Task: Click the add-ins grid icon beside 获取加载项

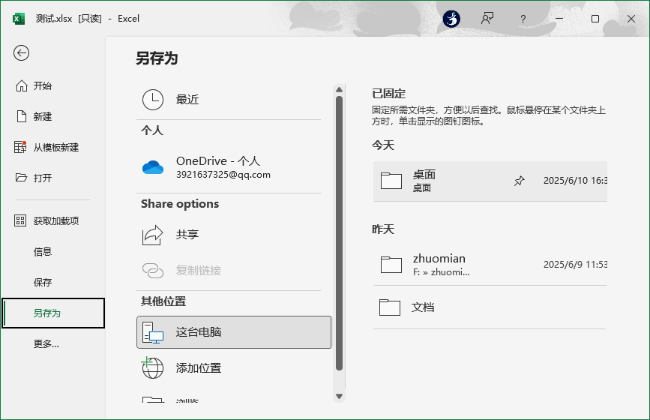Action: coord(20,220)
